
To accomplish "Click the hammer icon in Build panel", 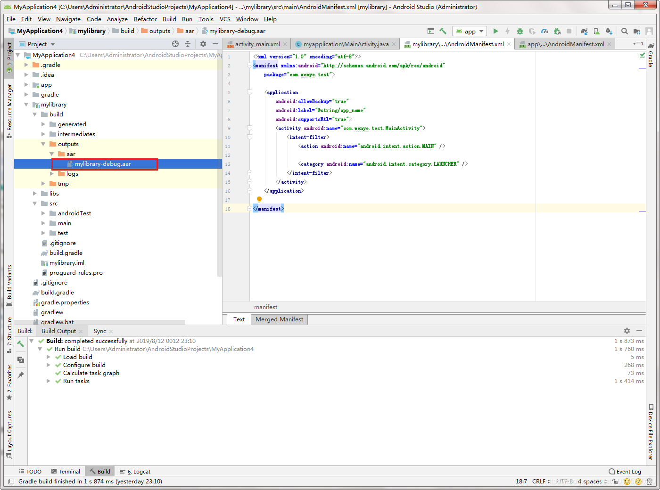I will click(21, 344).
